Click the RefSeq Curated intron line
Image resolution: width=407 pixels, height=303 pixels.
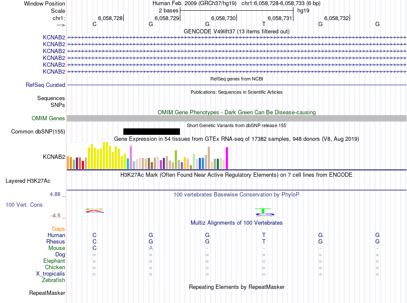click(237, 85)
